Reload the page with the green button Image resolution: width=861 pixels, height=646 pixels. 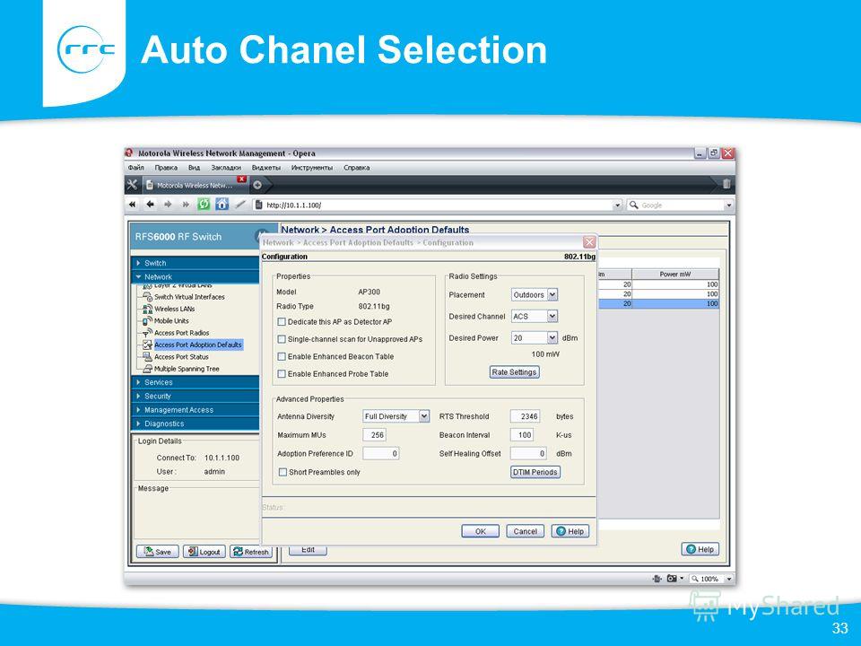pos(204,205)
